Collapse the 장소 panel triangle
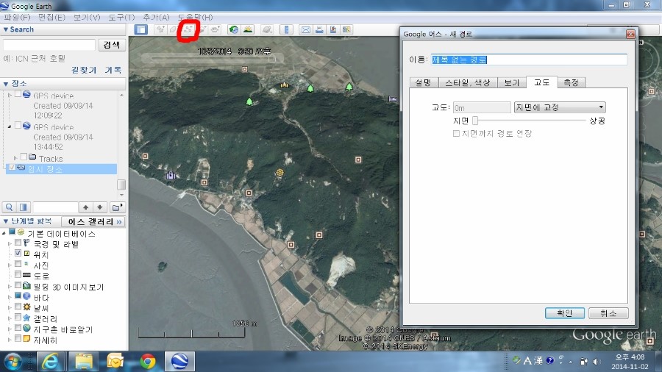The image size is (662, 372). click(5, 84)
